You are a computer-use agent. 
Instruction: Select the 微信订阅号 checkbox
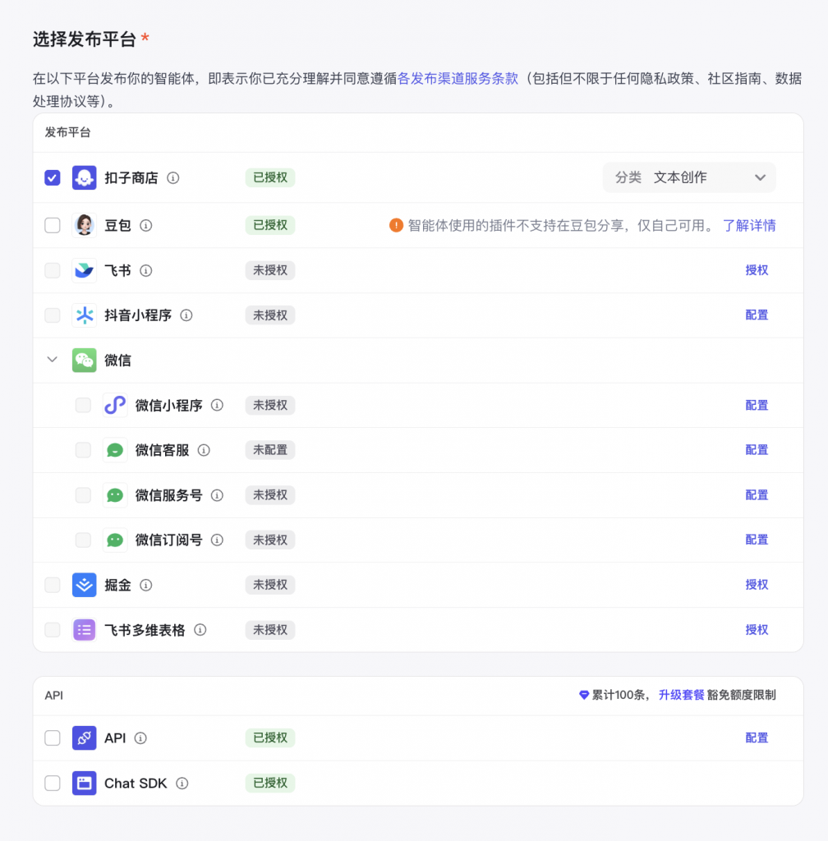[x=83, y=540]
